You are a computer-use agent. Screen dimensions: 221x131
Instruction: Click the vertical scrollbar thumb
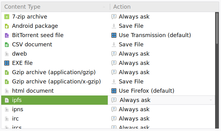pos(217,28)
